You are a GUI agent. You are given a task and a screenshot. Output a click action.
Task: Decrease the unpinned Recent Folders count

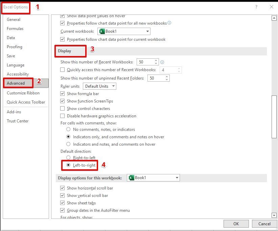click(x=167, y=80)
